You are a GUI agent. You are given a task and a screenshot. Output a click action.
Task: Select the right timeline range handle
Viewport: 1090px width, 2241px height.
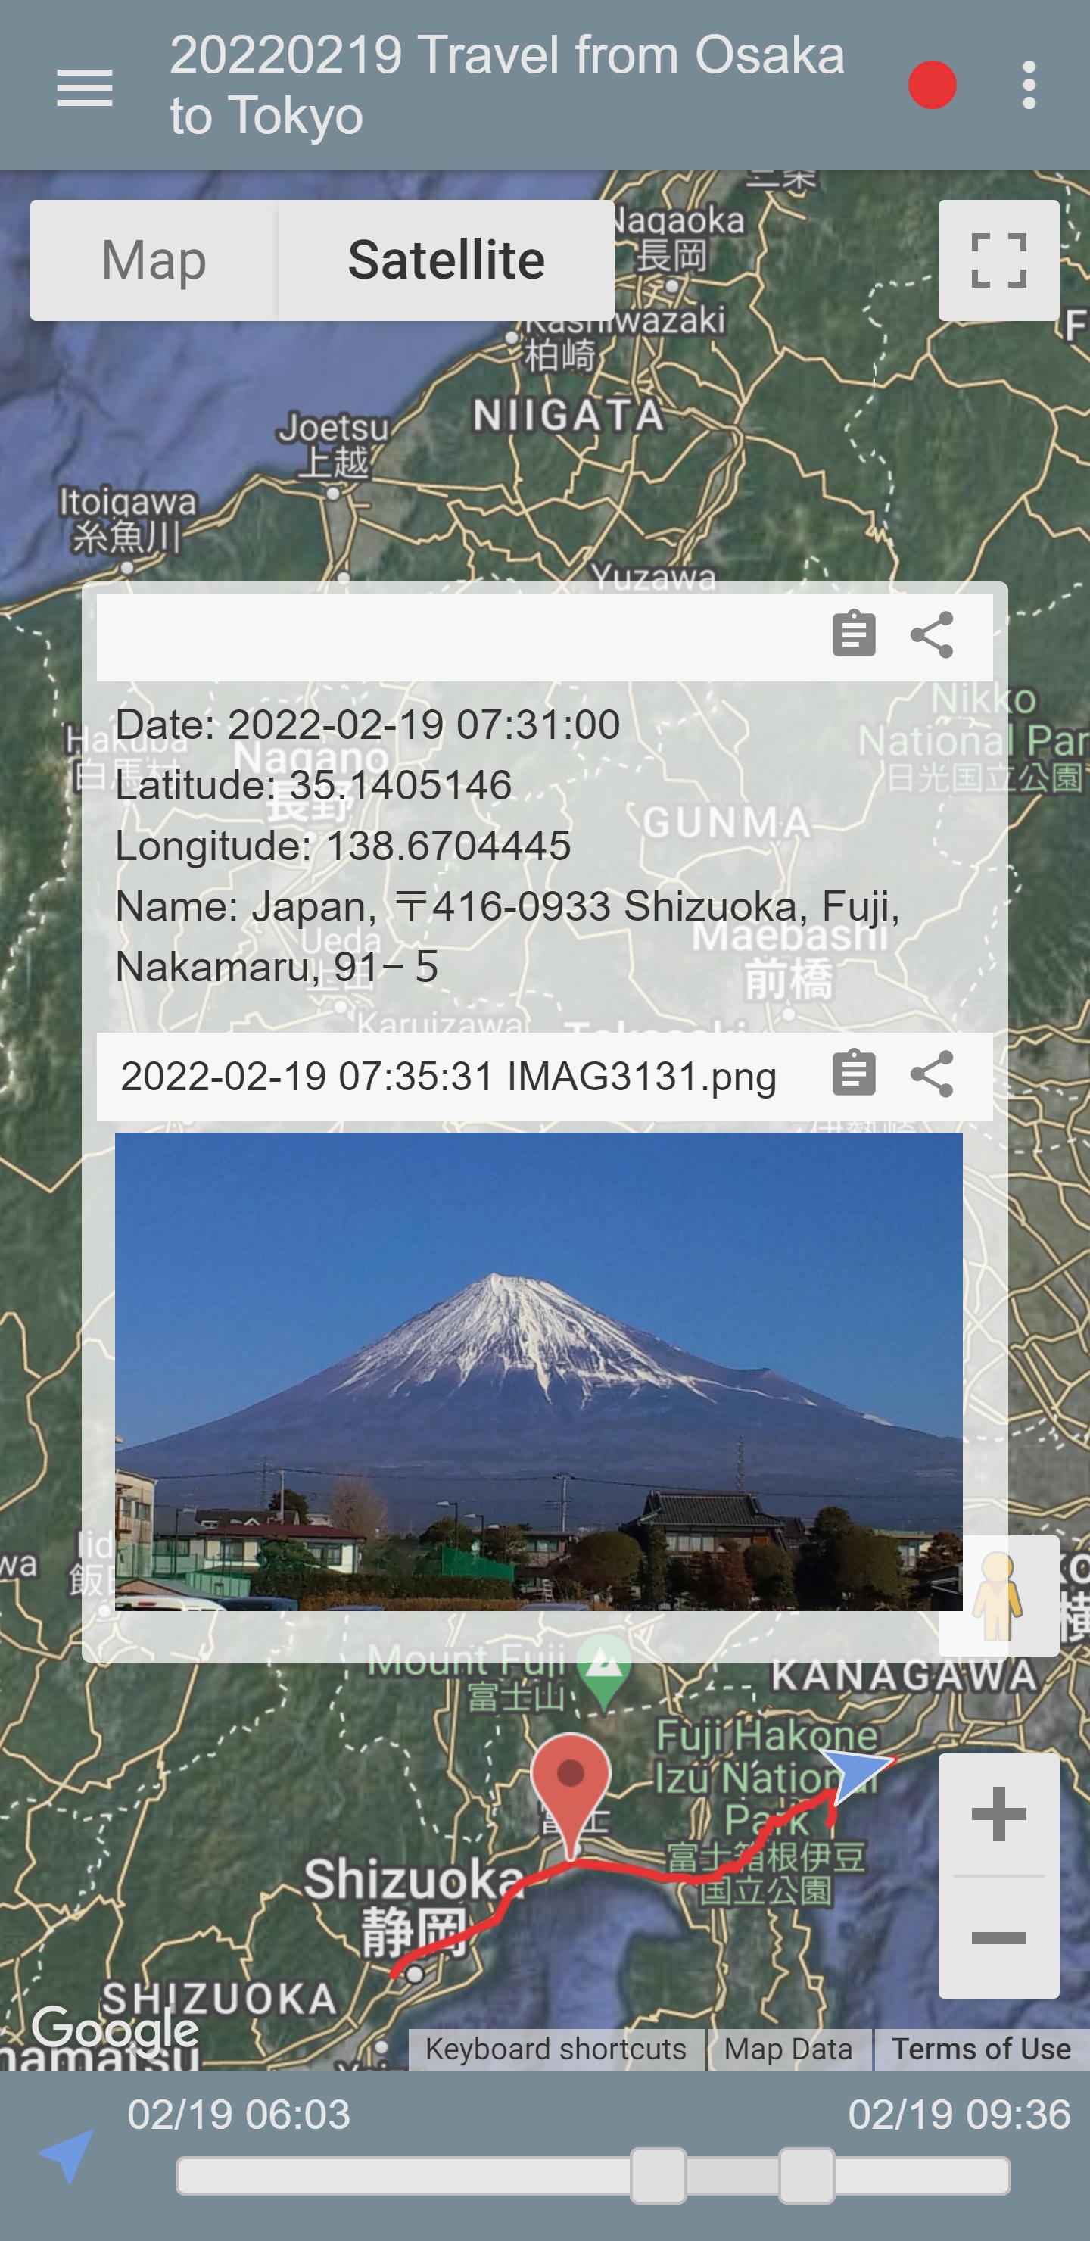[x=807, y=2175]
